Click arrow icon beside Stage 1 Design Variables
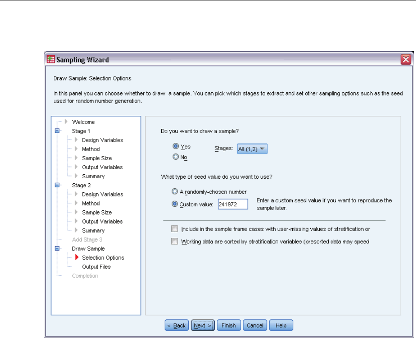416x338 pixels. tap(76, 140)
